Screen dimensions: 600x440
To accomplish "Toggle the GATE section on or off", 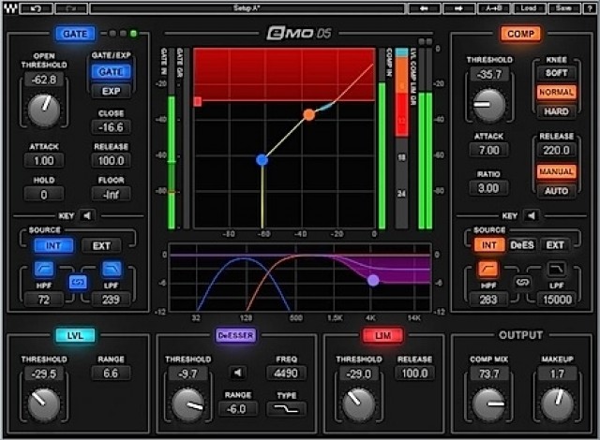I will coord(75,34).
